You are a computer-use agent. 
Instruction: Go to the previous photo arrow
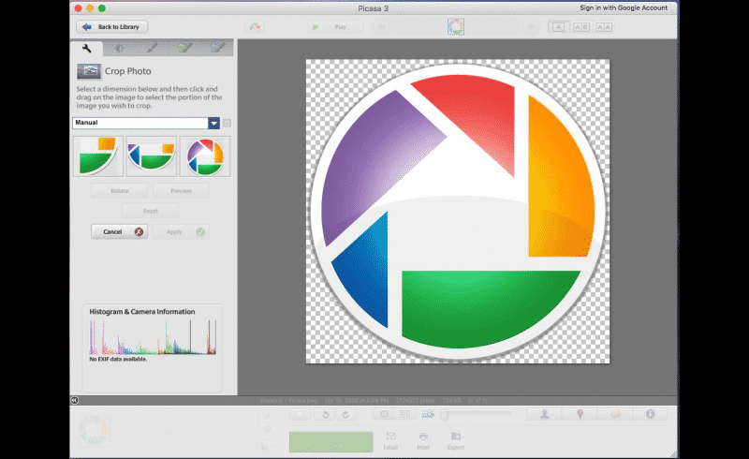pyautogui.click(x=381, y=27)
